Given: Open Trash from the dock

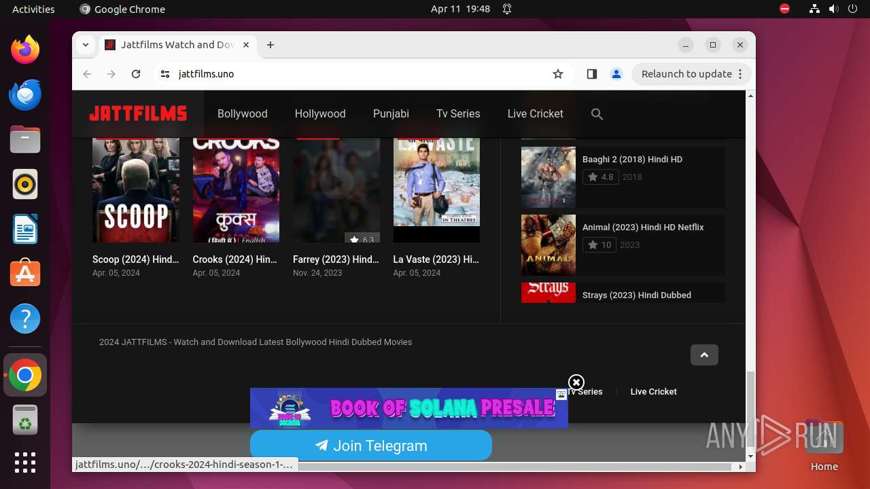Looking at the screenshot, I should point(25,420).
